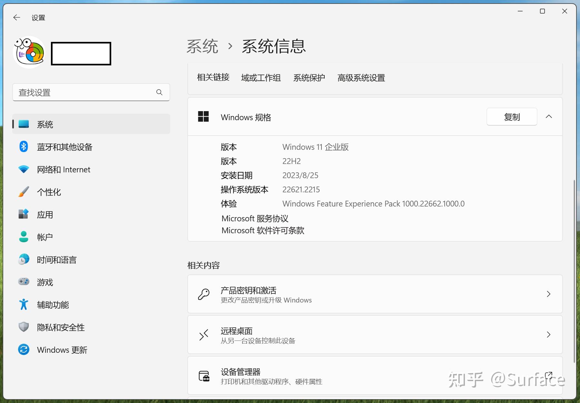Screen dimensions: 580x403
Task: Click the 查找设置 search box
Action: [91, 92]
